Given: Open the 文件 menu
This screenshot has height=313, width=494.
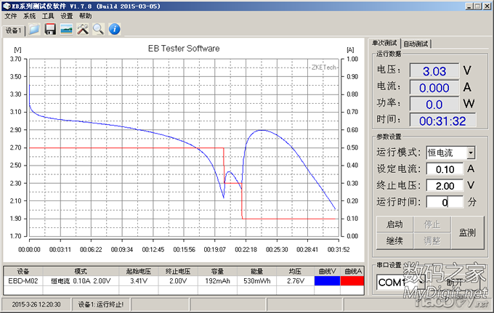Looking at the screenshot, I should coord(11,15).
